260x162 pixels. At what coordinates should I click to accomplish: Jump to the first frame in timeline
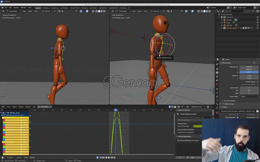(x=101, y=158)
